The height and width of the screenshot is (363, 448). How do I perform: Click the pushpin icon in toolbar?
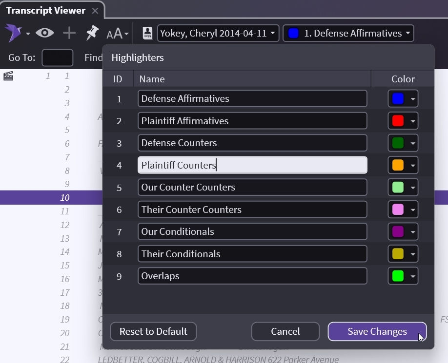92,33
